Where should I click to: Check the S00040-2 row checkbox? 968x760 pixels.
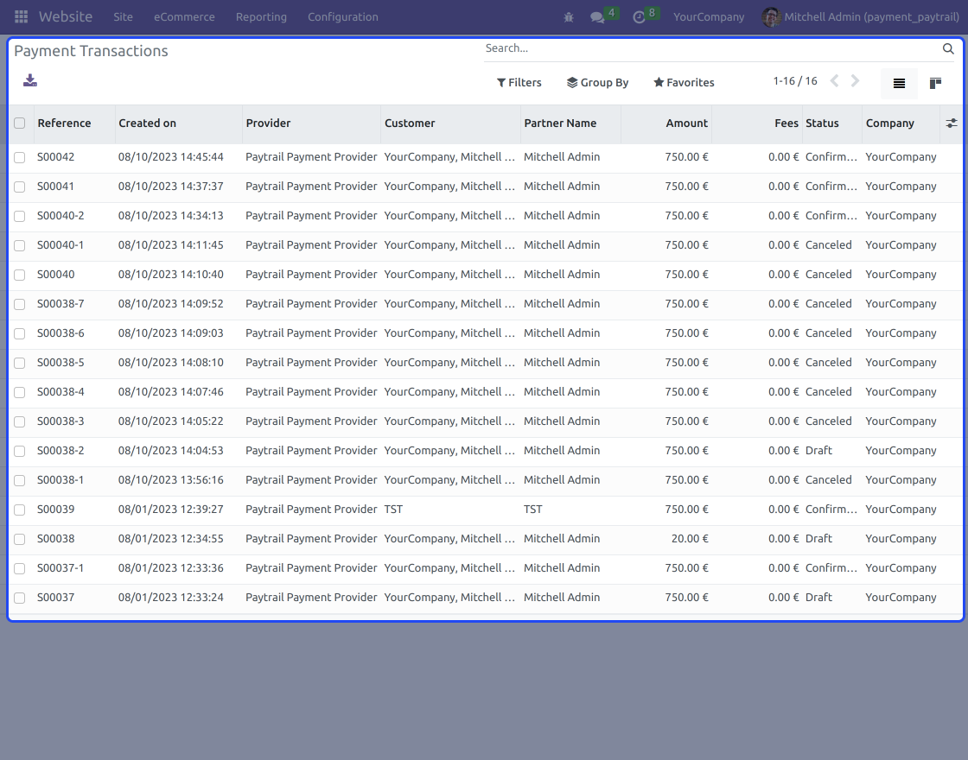coord(20,216)
